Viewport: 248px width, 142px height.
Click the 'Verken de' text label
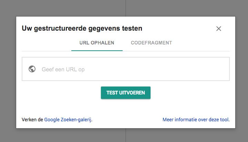tap(32, 120)
